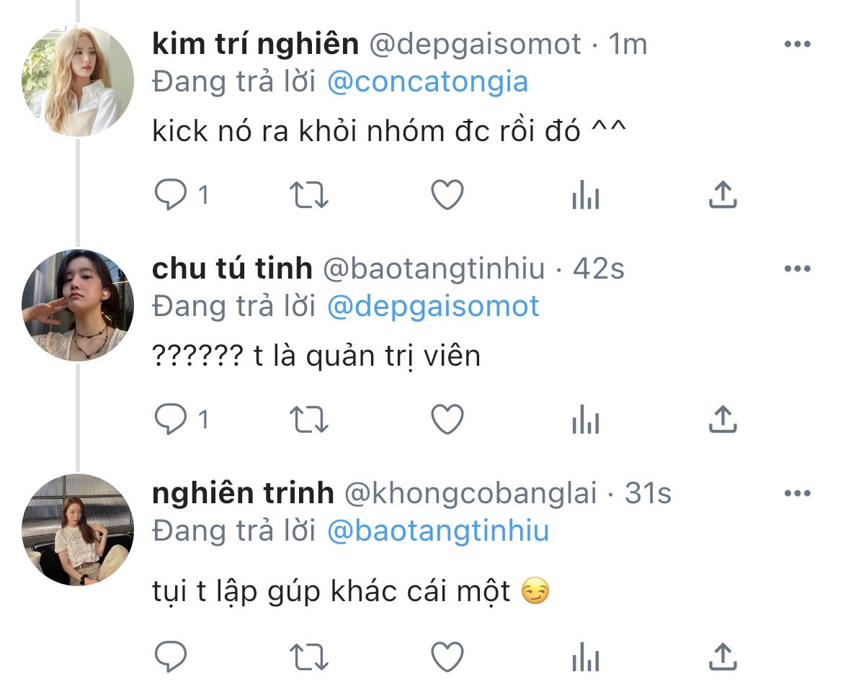The width and height of the screenshot is (843, 689).
Task: Open the @concatongia mention link
Action: 427,82
